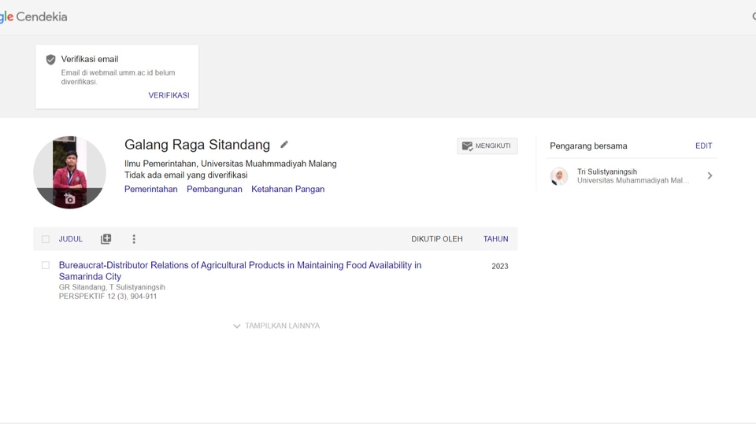Click the Mengikuti envelope button
Screen dimensions: 756x424
click(x=487, y=146)
